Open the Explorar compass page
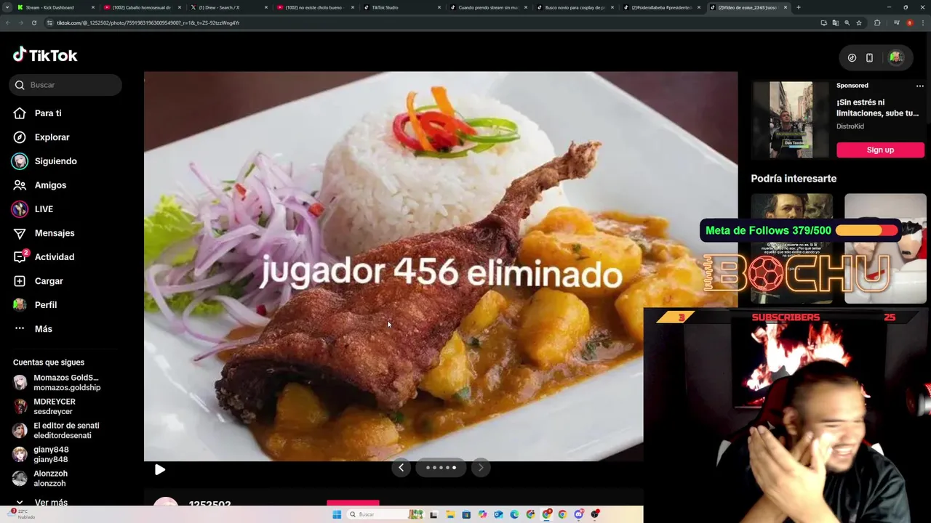Viewport: 931px width, 523px height. click(x=42, y=137)
